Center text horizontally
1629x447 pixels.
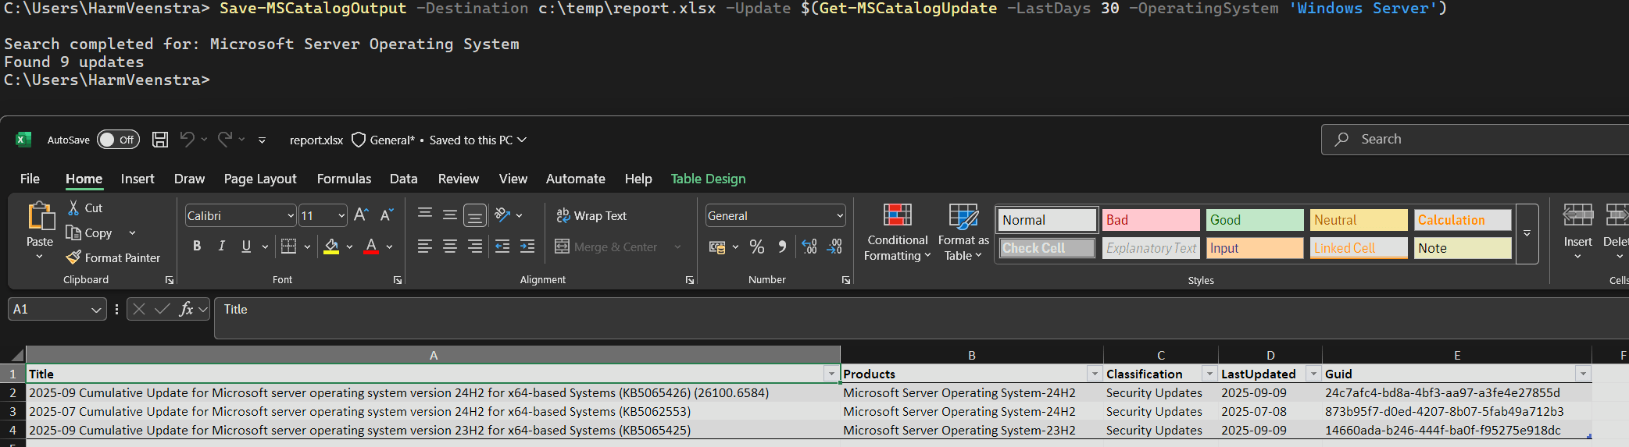click(450, 247)
